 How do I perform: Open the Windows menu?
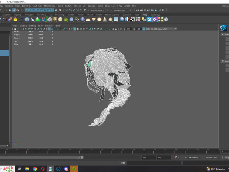click(x=9, y=6)
